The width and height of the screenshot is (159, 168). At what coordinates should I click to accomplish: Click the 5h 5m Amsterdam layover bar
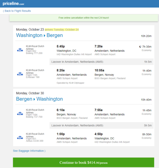[x=101, y=125]
